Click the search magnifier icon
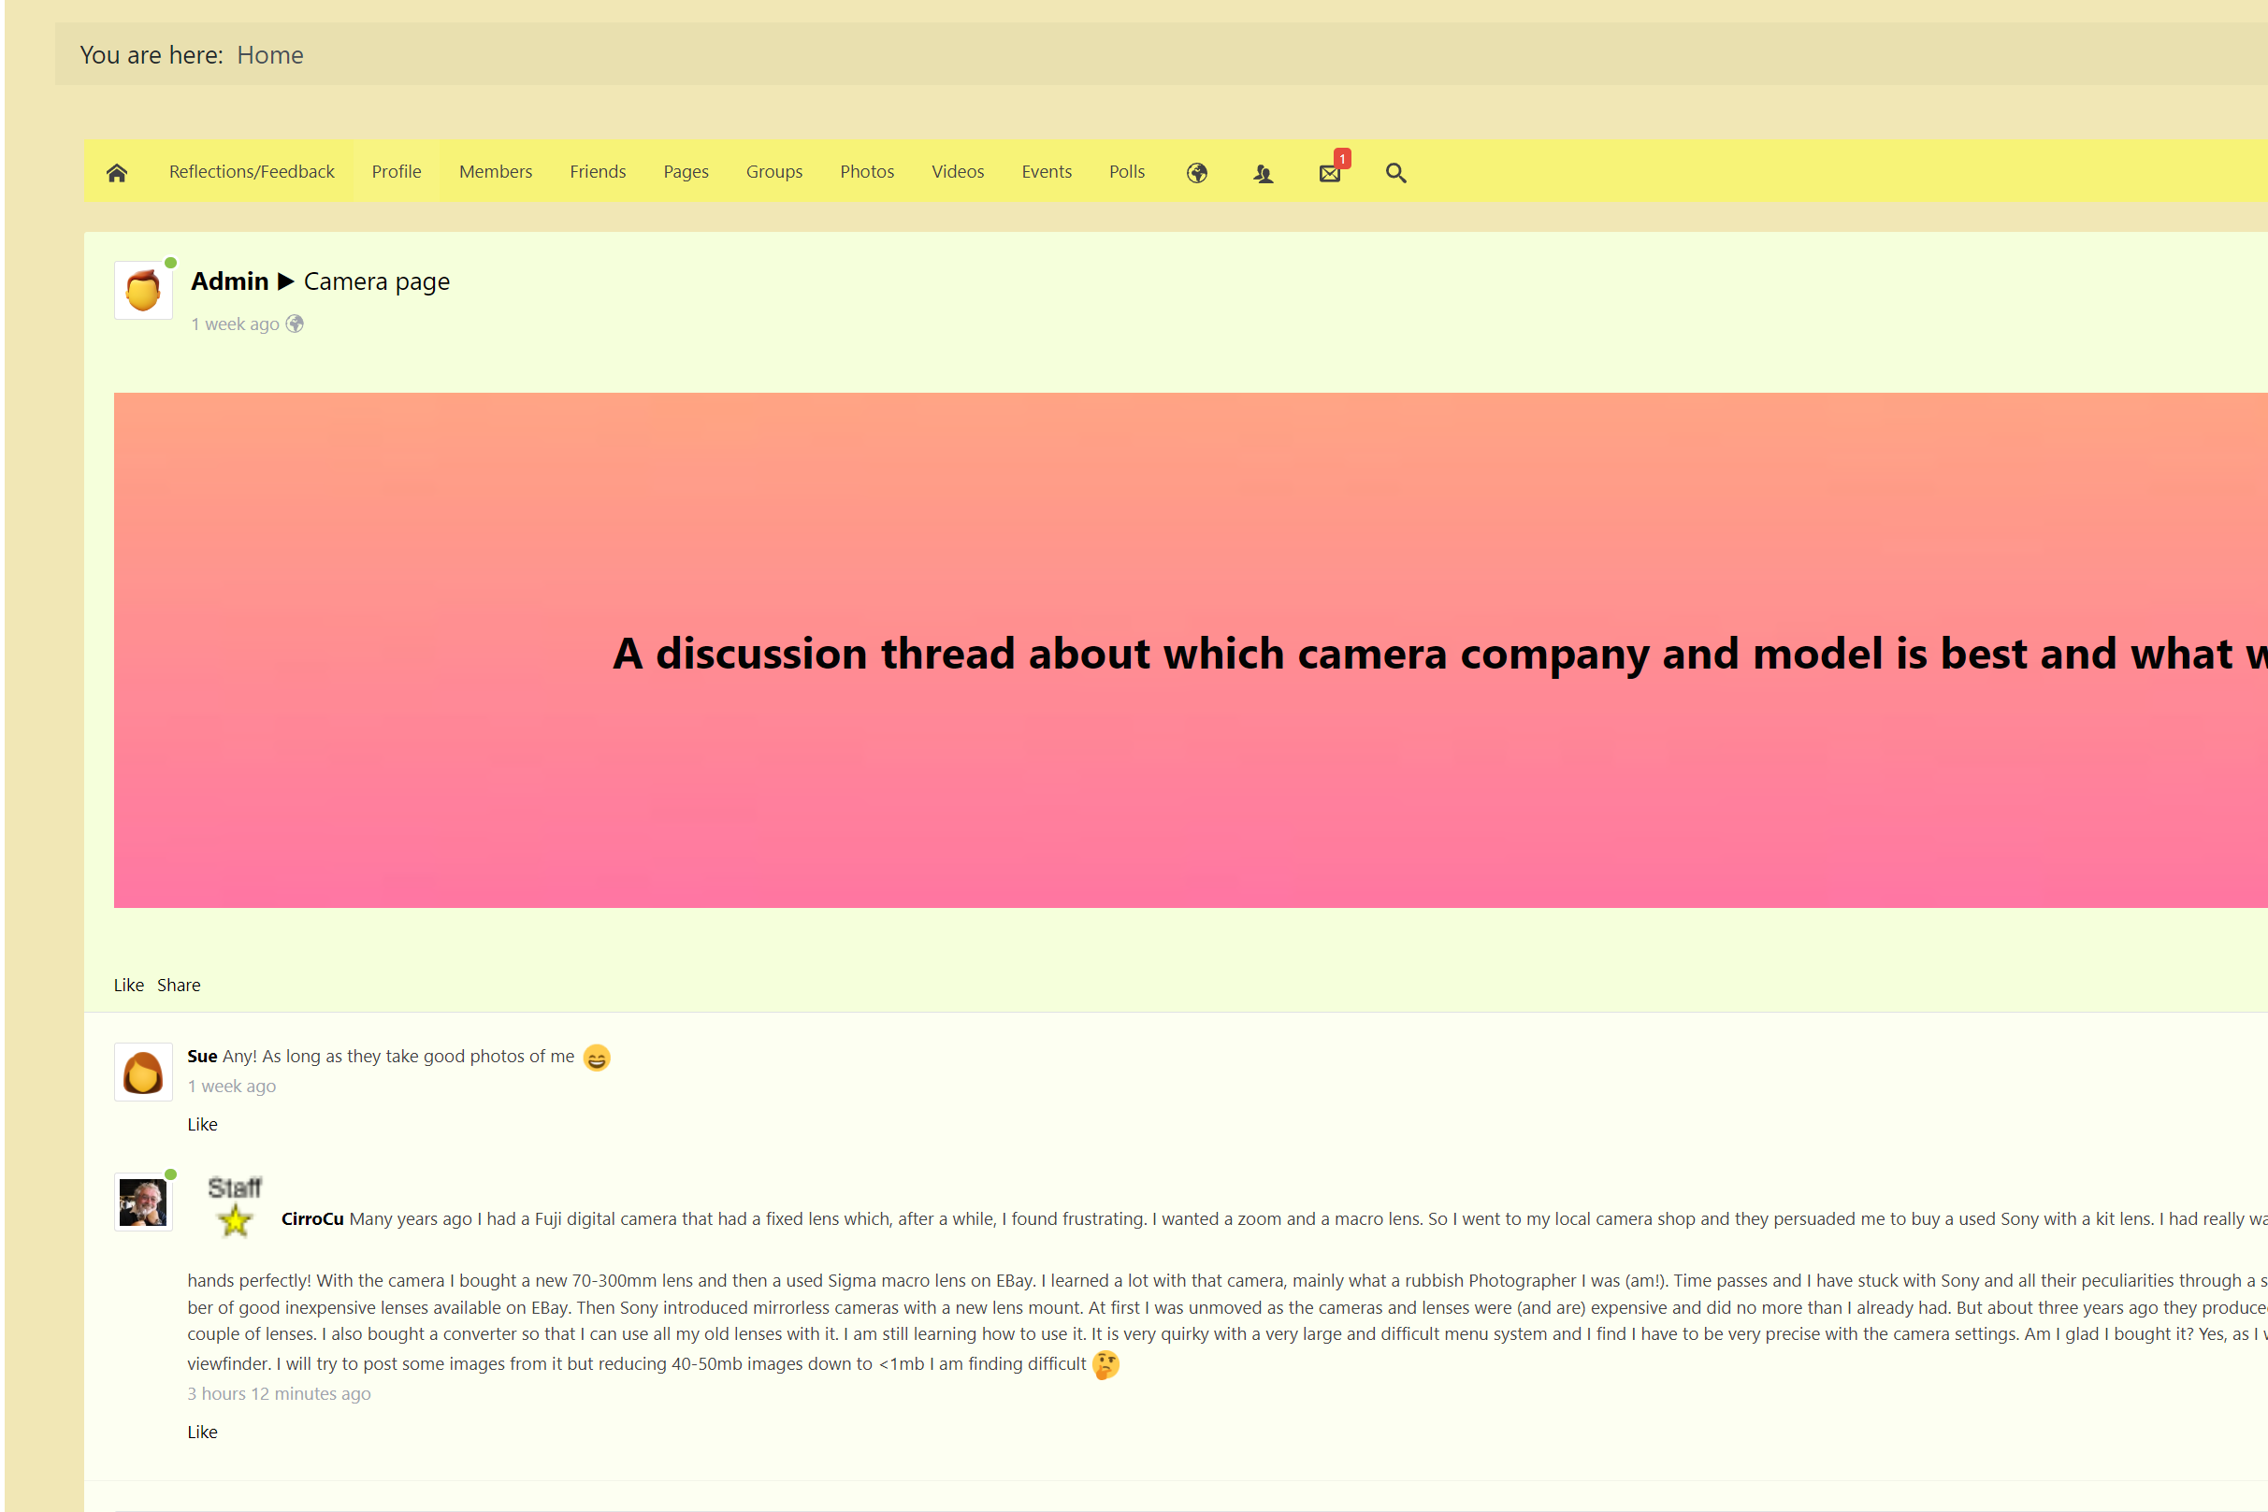This screenshot has width=2268, height=1512. 1395,173
